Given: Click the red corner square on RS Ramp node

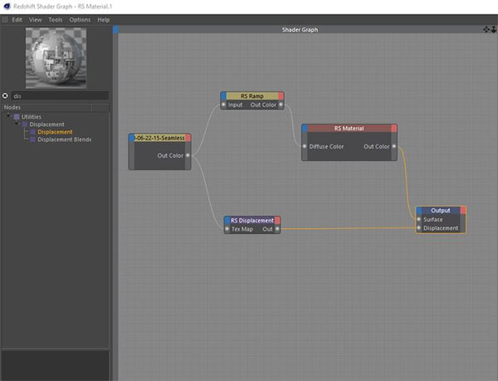Looking at the screenshot, I should click(281, 95).
